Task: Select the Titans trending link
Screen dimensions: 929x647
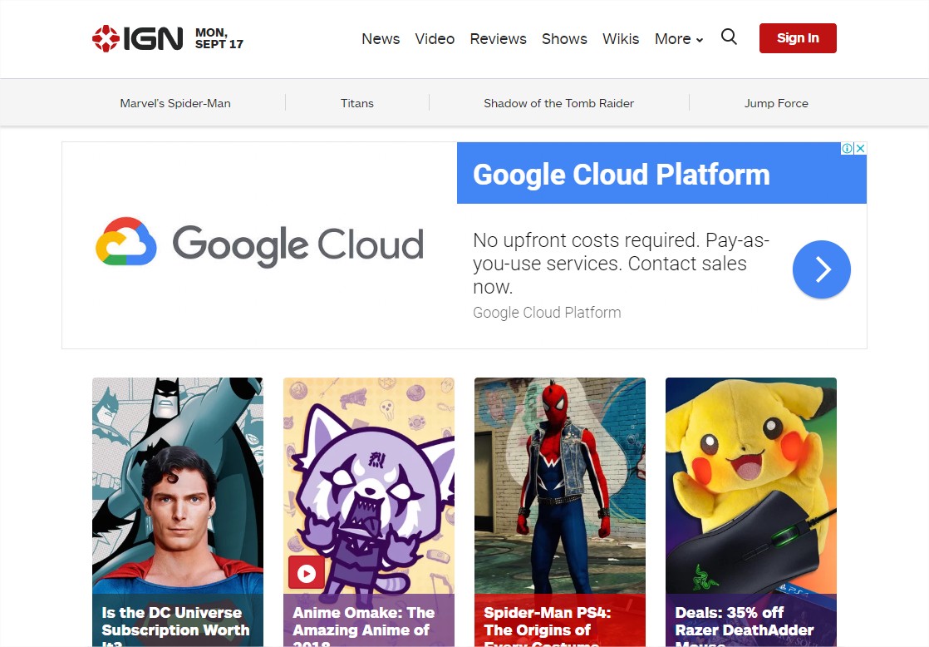Action: [x=357, y=103]
